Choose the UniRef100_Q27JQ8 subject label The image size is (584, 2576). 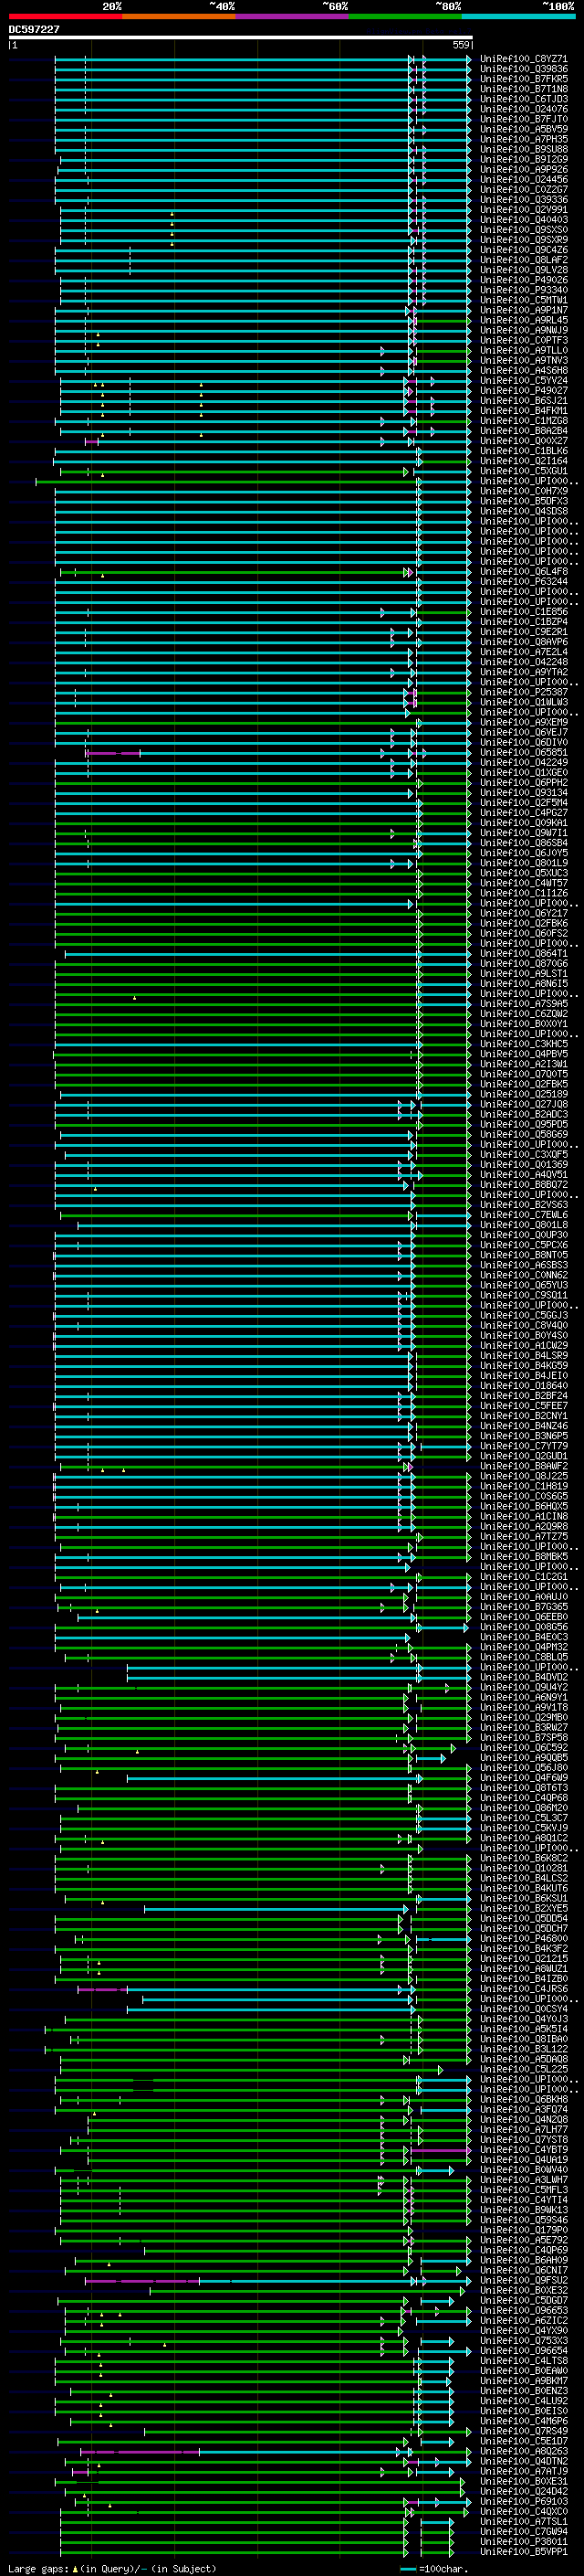(524, 1104)
